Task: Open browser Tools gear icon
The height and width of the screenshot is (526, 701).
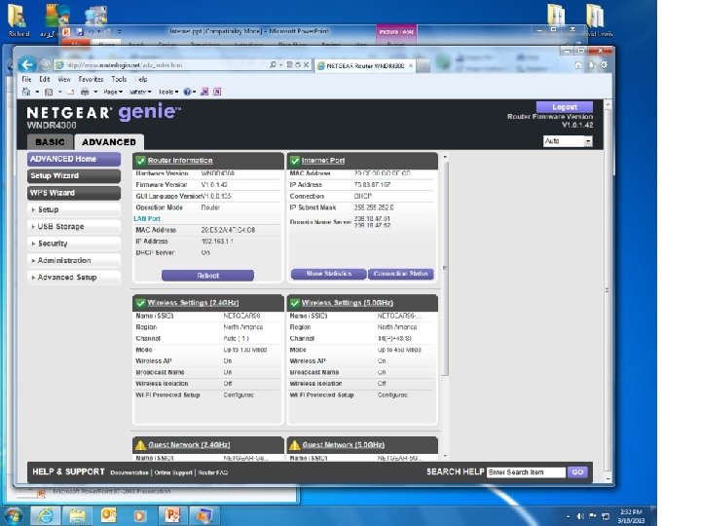Action: click(604, 65)
